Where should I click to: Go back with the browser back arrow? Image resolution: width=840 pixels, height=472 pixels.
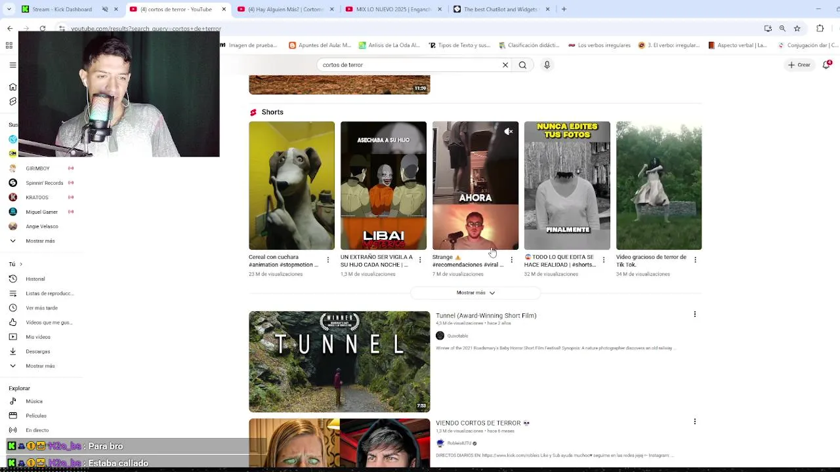click(x=10, y=28)
